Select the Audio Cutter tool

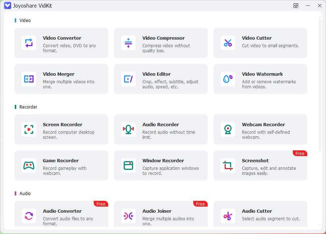click(x=260, y=216)
